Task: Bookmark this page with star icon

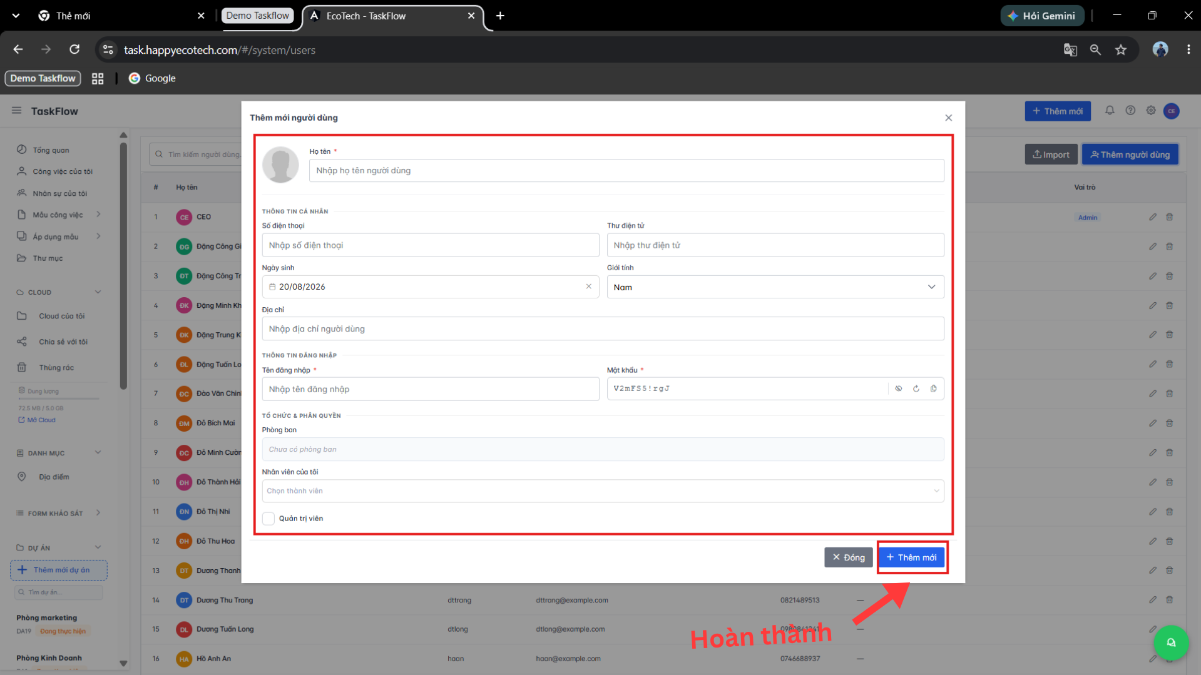Action: click(x=1120, y=50)
